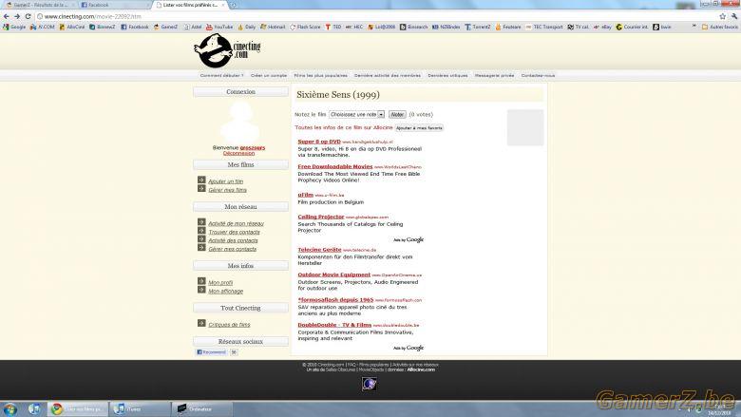Open Créer un compte menu item
The image size is (741, 417).
269,76
